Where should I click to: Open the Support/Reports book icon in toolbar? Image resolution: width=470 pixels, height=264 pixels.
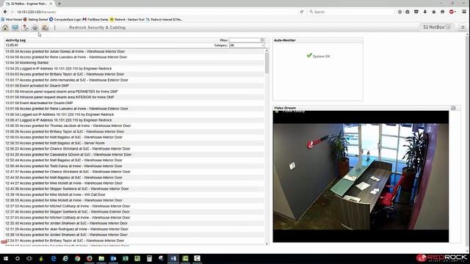(45, 28)
